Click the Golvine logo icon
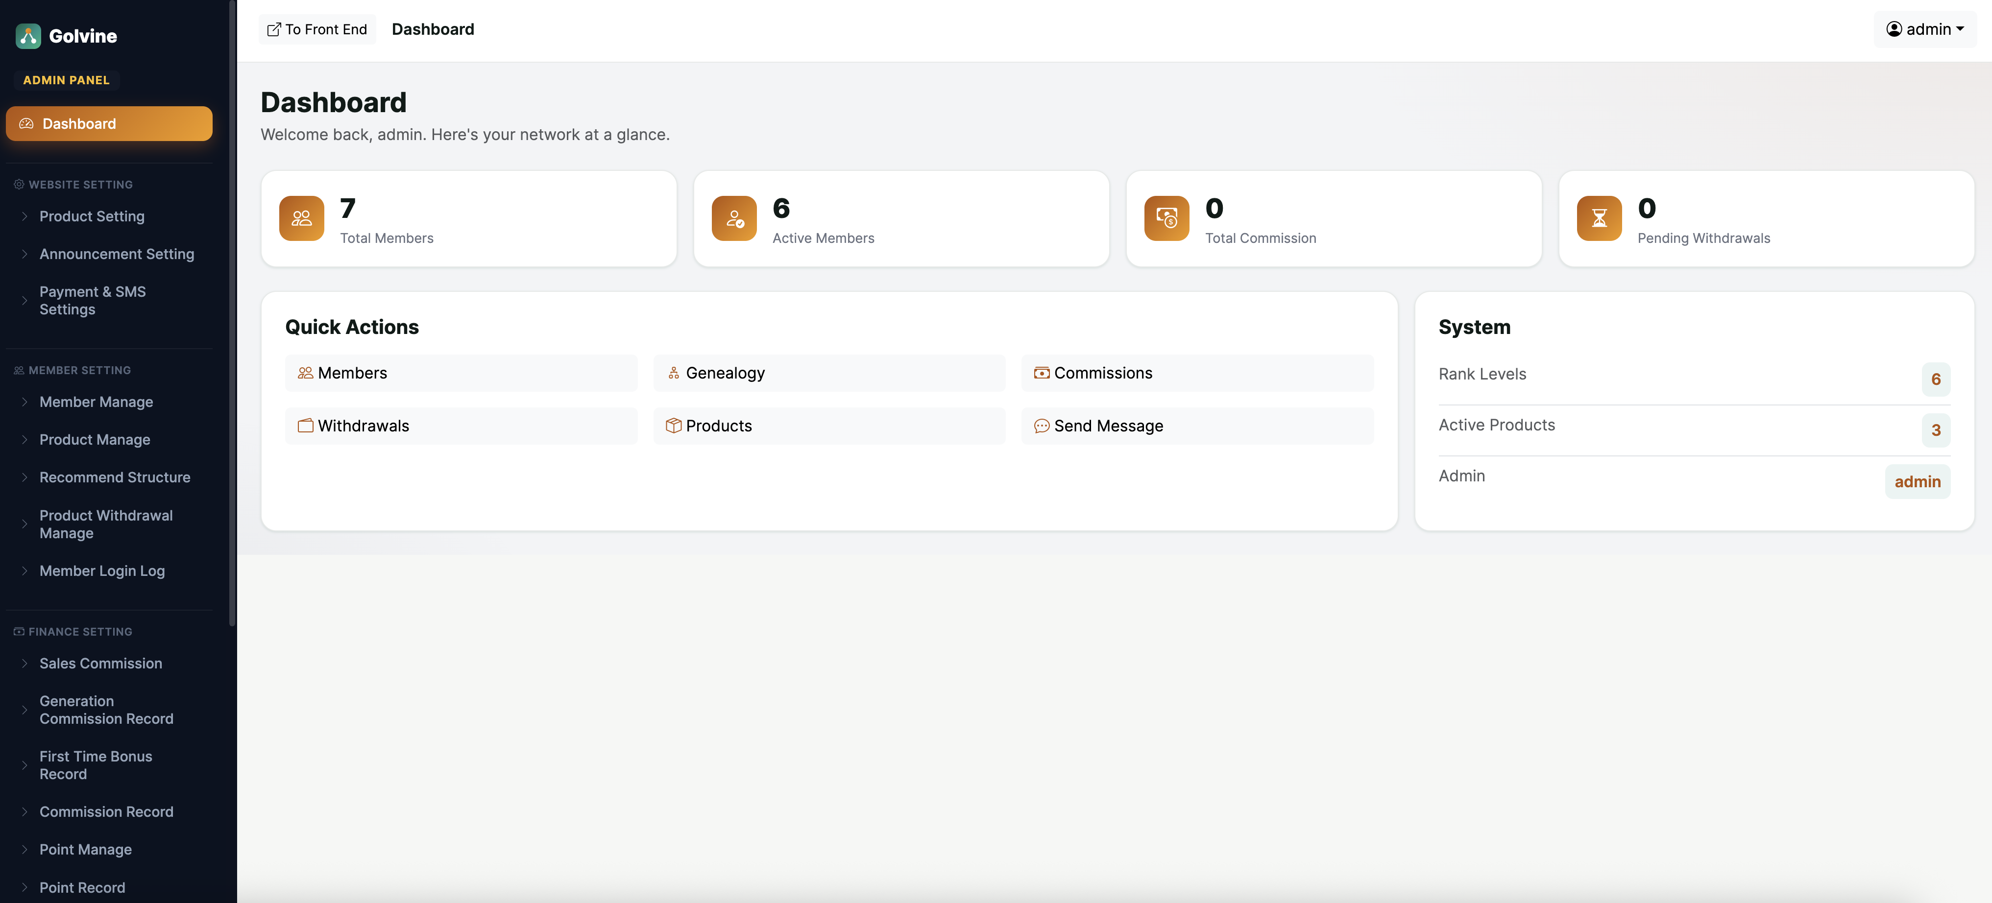Image resolution: width=1992 pixels, height=903 pixels. coord(28,36)
